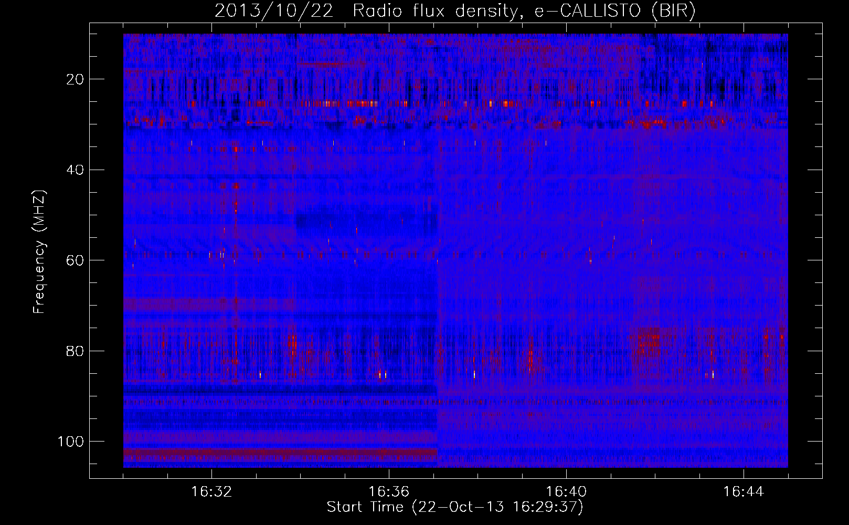Click the 80 MHz frequency tick label
849x525 pixels.
point(75,351)
